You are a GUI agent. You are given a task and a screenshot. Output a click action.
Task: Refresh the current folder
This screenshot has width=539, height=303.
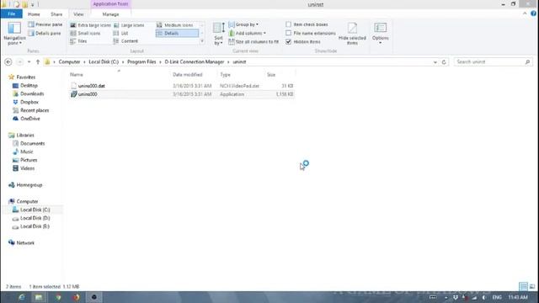click(444, 62)
